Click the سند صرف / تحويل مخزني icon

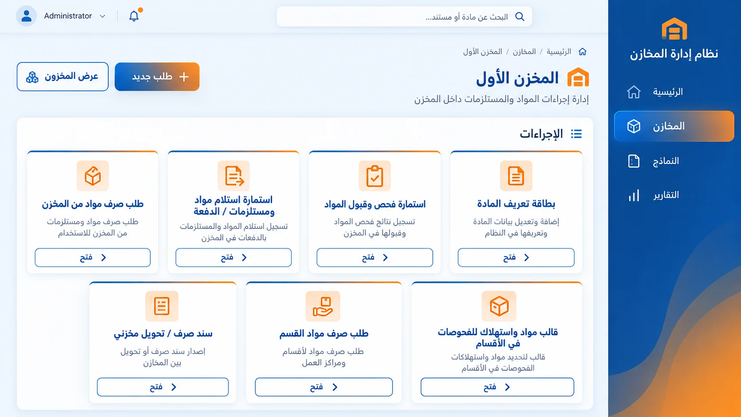(x=162, y=306)
